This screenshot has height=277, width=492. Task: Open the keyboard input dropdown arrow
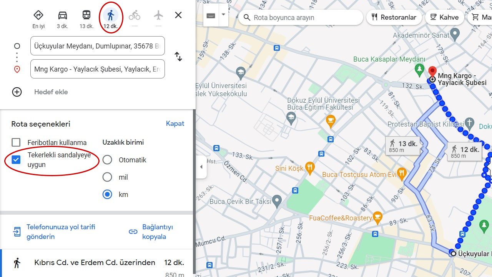(223, 15)
